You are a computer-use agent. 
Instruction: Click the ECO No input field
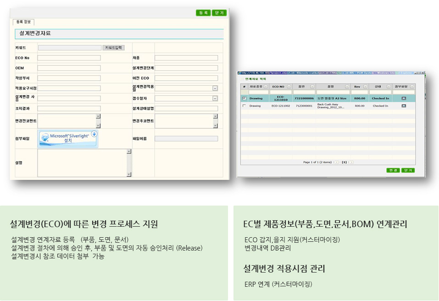(69, 58)
